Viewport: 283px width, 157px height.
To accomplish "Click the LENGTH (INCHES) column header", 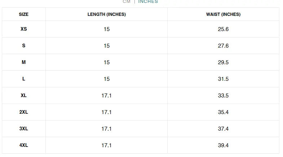I will 106,14.
